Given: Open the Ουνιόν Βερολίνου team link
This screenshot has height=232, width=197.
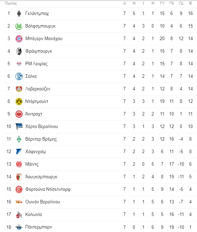Looking at the screenshot, I should (x=43, y=202).
